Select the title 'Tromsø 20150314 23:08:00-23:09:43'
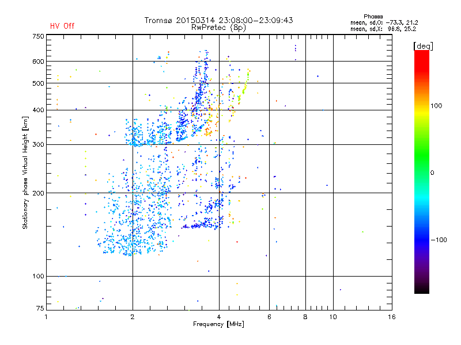The height and width of the screenshot is (345, 461). pos(218,20)
